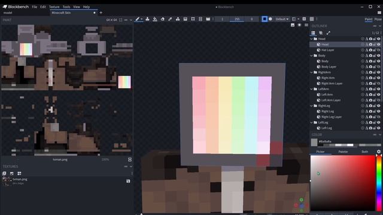Image resolution: width=383 pixels, height=215 pixels.
Task: Collapse the LeftLeg group
Action: 311,122
